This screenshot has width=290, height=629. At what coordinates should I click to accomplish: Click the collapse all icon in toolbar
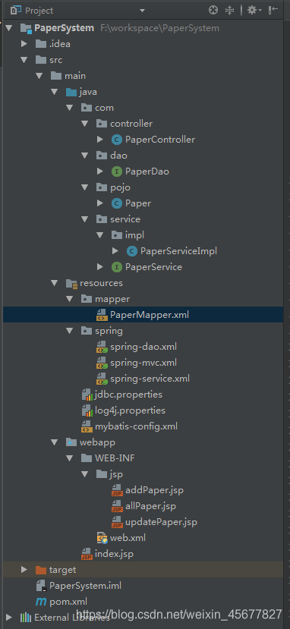229,11
